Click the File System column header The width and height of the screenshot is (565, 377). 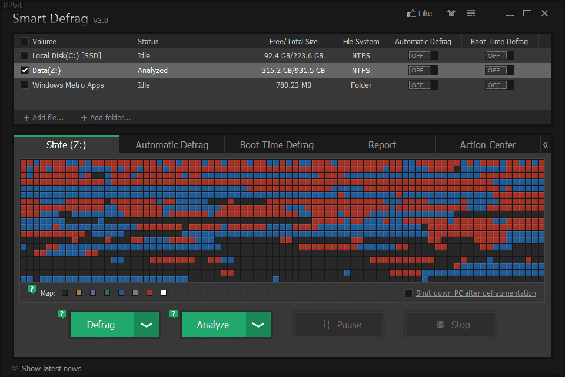coord(361,41)
